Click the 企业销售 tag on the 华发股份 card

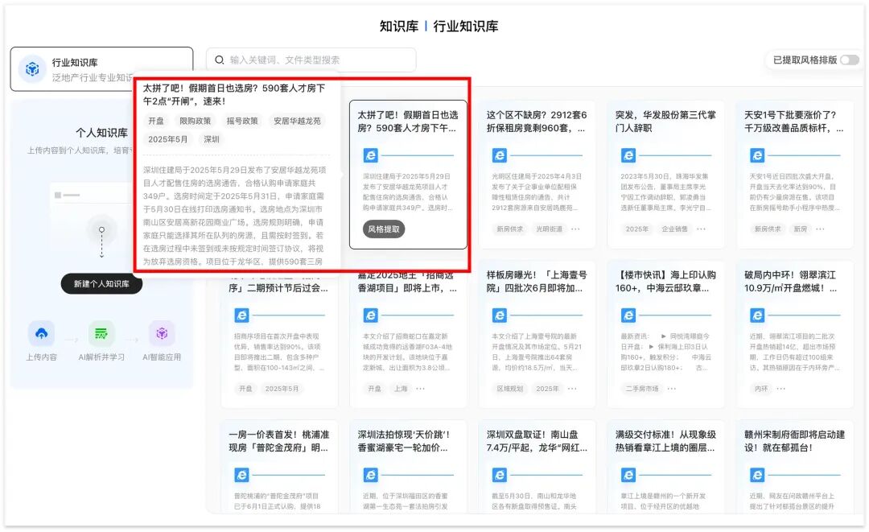tap(674, 229)
